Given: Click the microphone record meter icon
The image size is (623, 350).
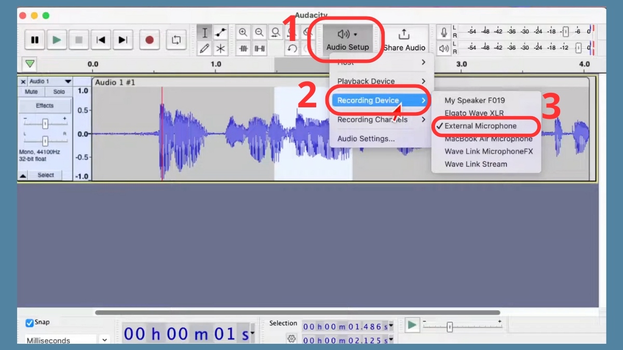Looking at the screenshot, I should 444,32.
